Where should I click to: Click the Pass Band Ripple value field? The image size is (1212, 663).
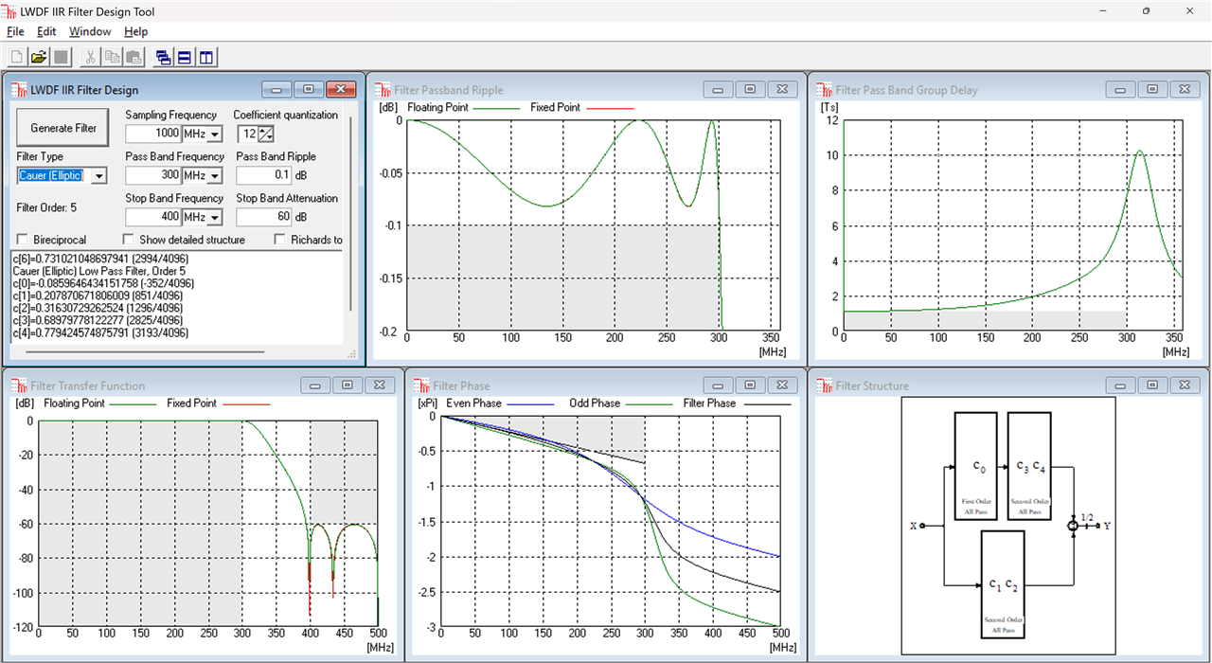click(x=264, y=176)
